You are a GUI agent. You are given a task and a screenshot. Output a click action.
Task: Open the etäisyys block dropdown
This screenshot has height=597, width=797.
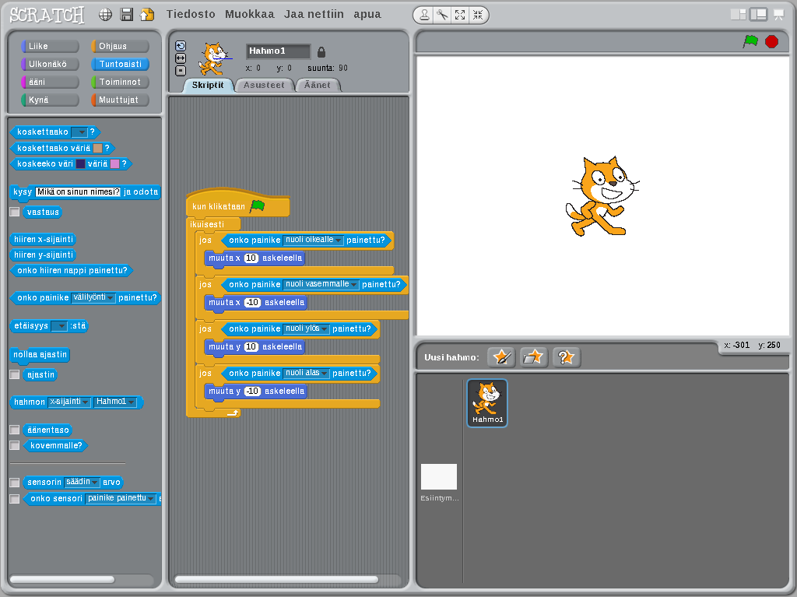[x=59, y=326]
